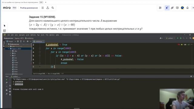
Task: Click the Debug bug icon in toolbar
Action: tap(181, 38)
